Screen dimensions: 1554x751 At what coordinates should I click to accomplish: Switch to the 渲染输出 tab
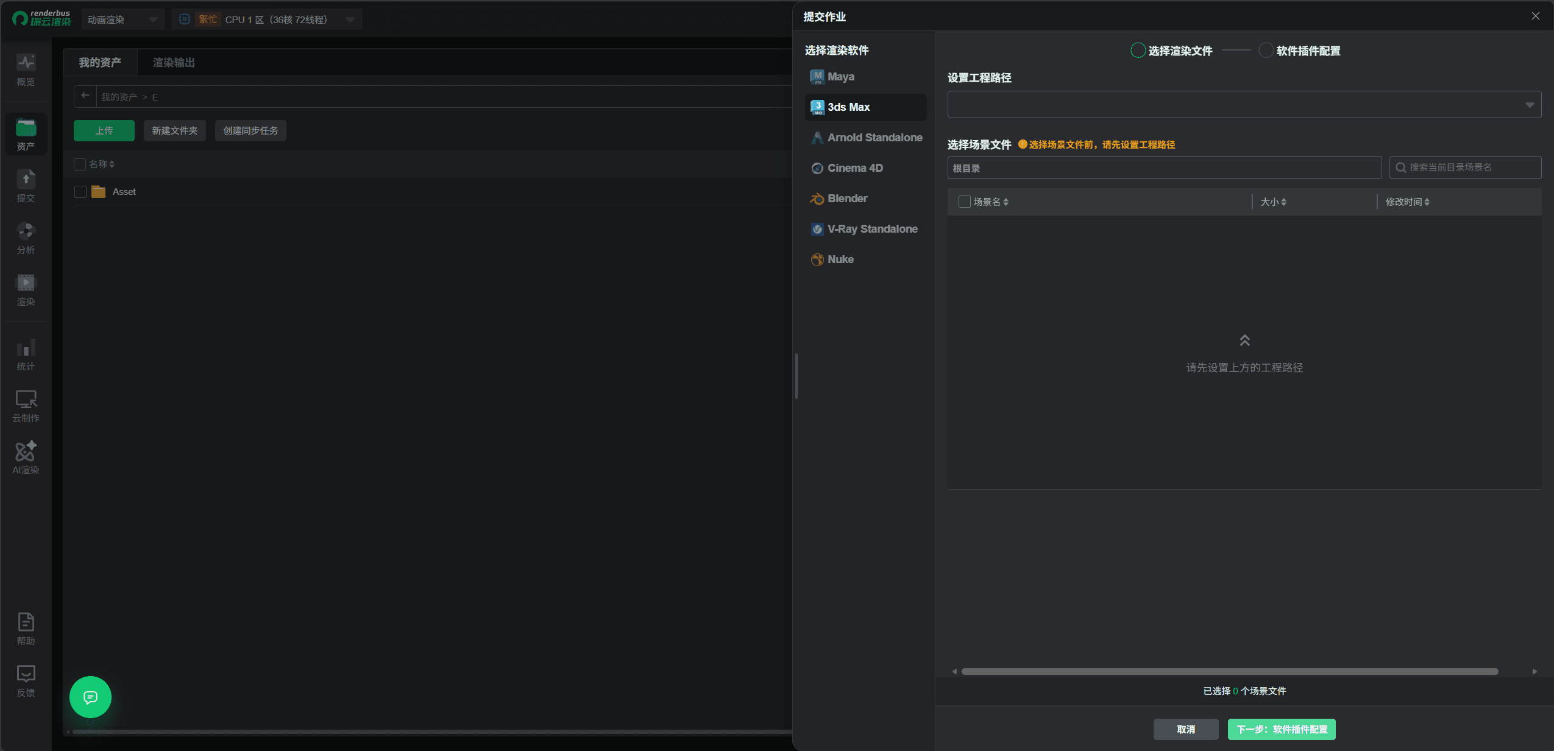[x=174, y=63]
